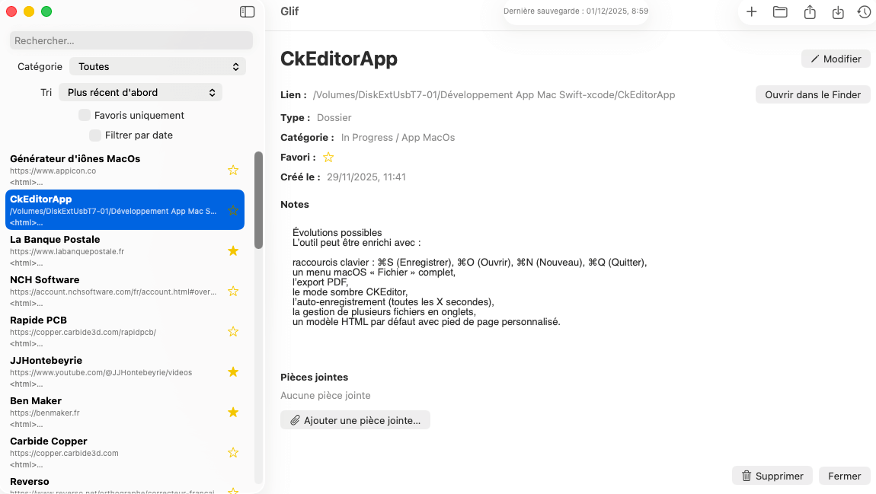Screen dimensions: 876x494
Task: Click the Favori star in detail pane
Action: (x=328, y=158)
